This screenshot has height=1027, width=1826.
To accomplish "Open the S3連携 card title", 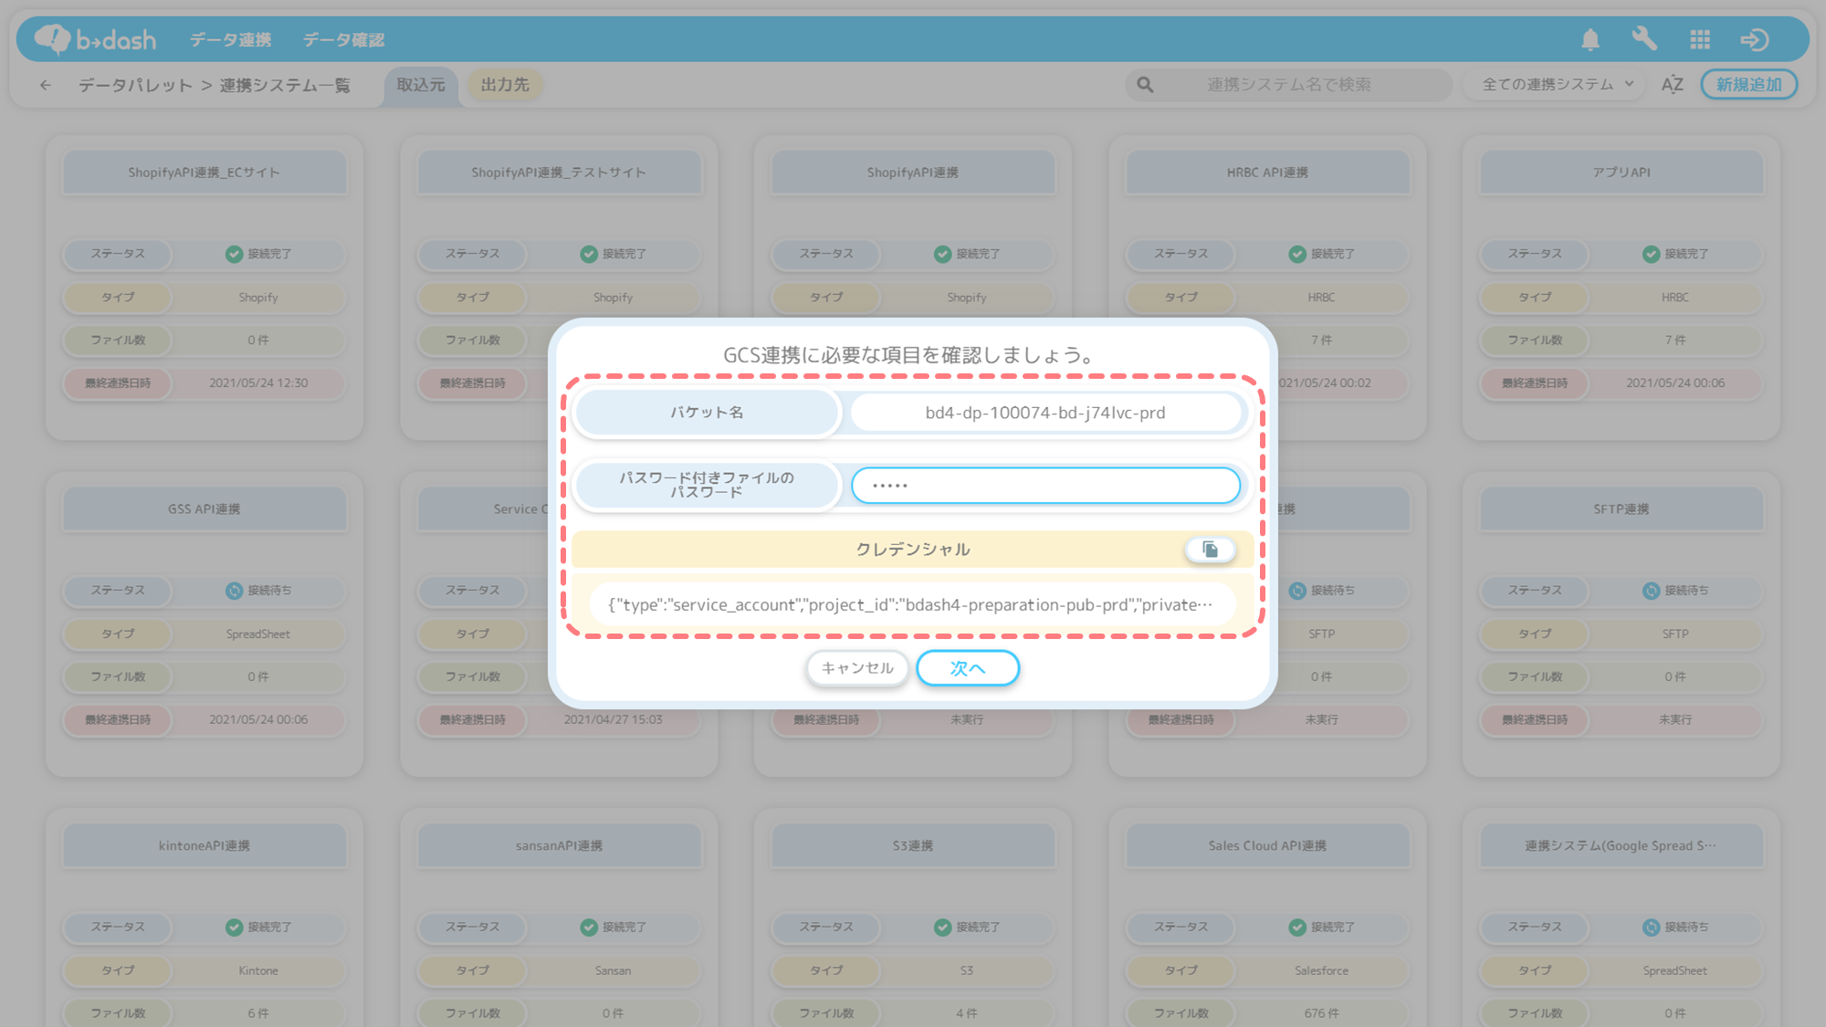I will [913, 846].
